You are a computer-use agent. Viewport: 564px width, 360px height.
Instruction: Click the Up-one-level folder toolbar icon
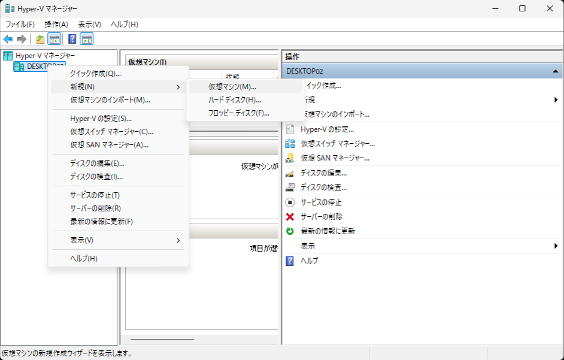coord(40,39)
